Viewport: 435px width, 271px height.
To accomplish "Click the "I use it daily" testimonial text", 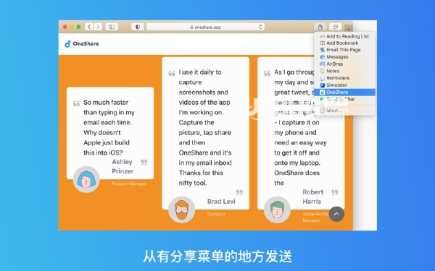I will click(x=205, y=127).
